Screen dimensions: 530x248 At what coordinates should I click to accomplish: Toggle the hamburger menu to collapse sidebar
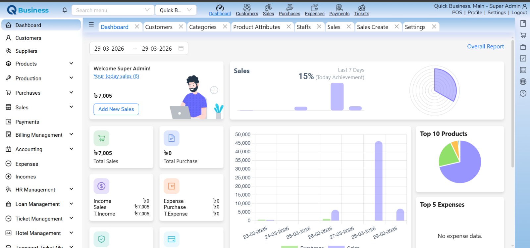91,25
